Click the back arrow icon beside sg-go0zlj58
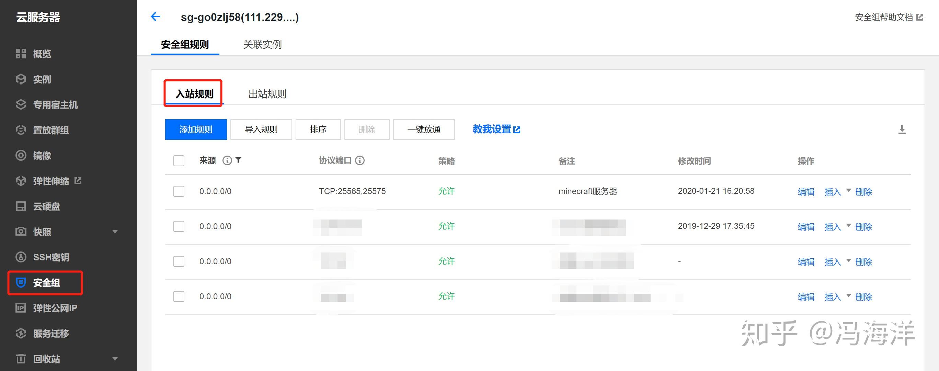The image size is (939, 371). 156,17
